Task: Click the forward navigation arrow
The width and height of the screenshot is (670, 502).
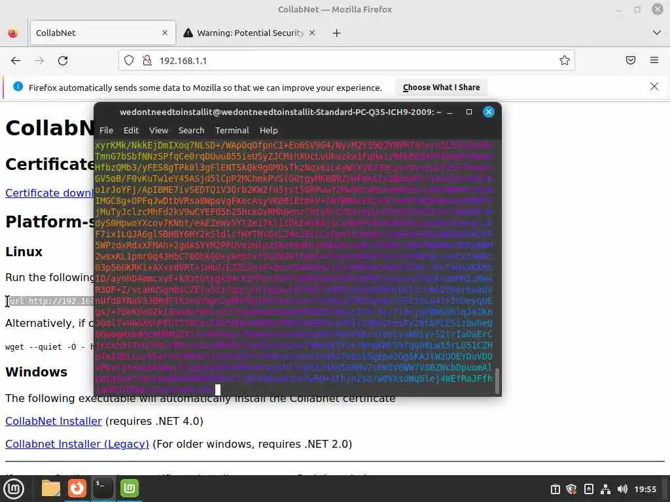Action: pos(39,61)
